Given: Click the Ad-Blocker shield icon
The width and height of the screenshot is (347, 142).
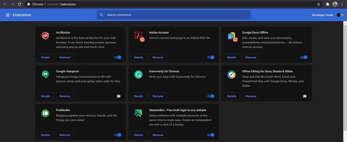Looking at the screenshot, I should (45, 36).
